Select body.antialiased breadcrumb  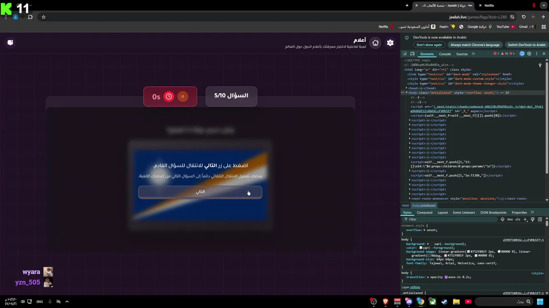[x=424, y=206]
